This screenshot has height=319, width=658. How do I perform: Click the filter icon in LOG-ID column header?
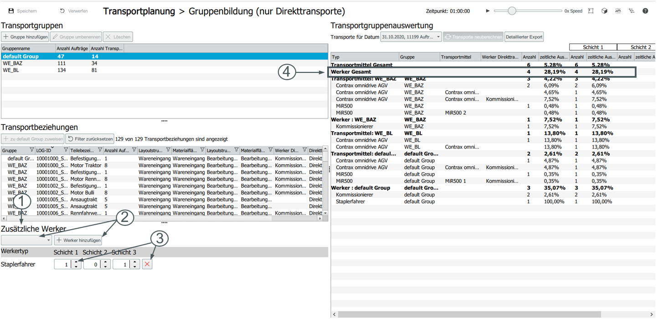point(66,150)
